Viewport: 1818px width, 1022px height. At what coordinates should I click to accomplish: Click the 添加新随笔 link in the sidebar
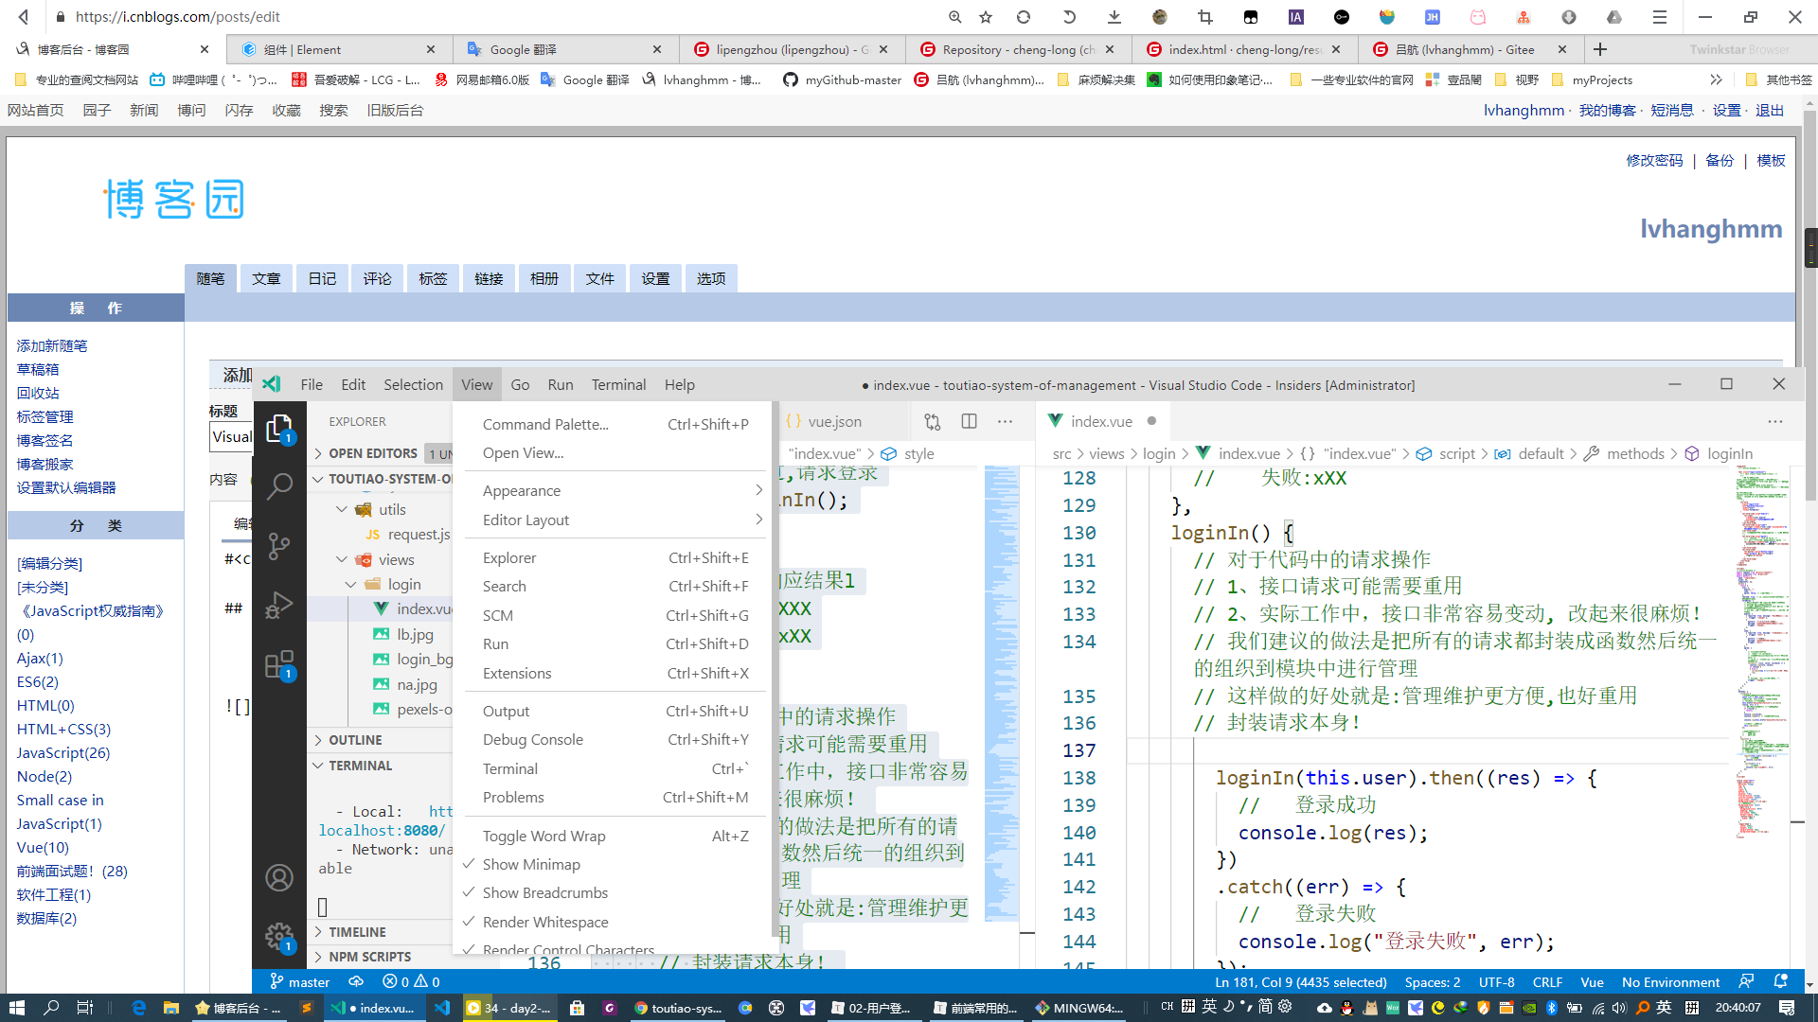point(52,345)
